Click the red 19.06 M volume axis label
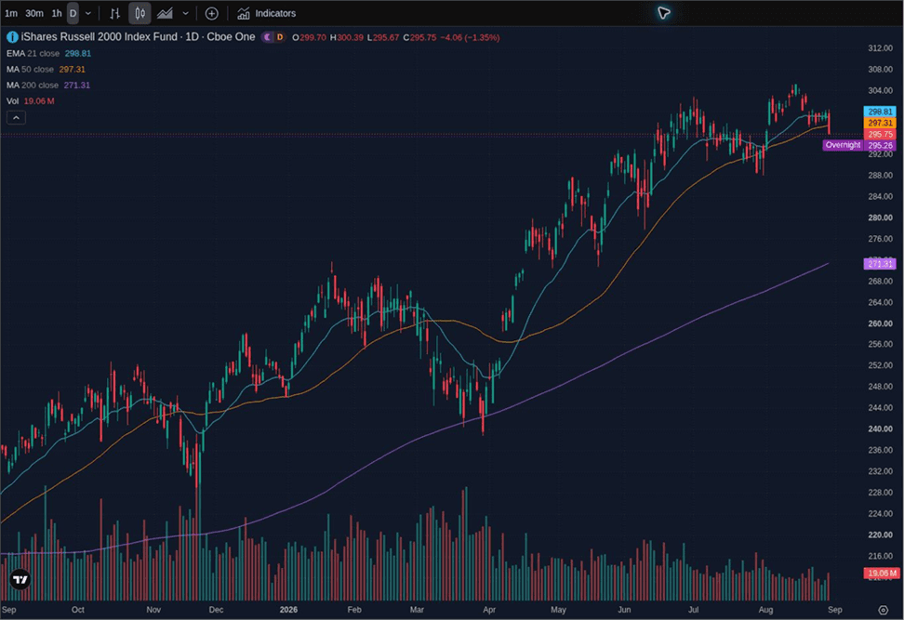Screen dimensions: 904x620 [x=882, y=574]
